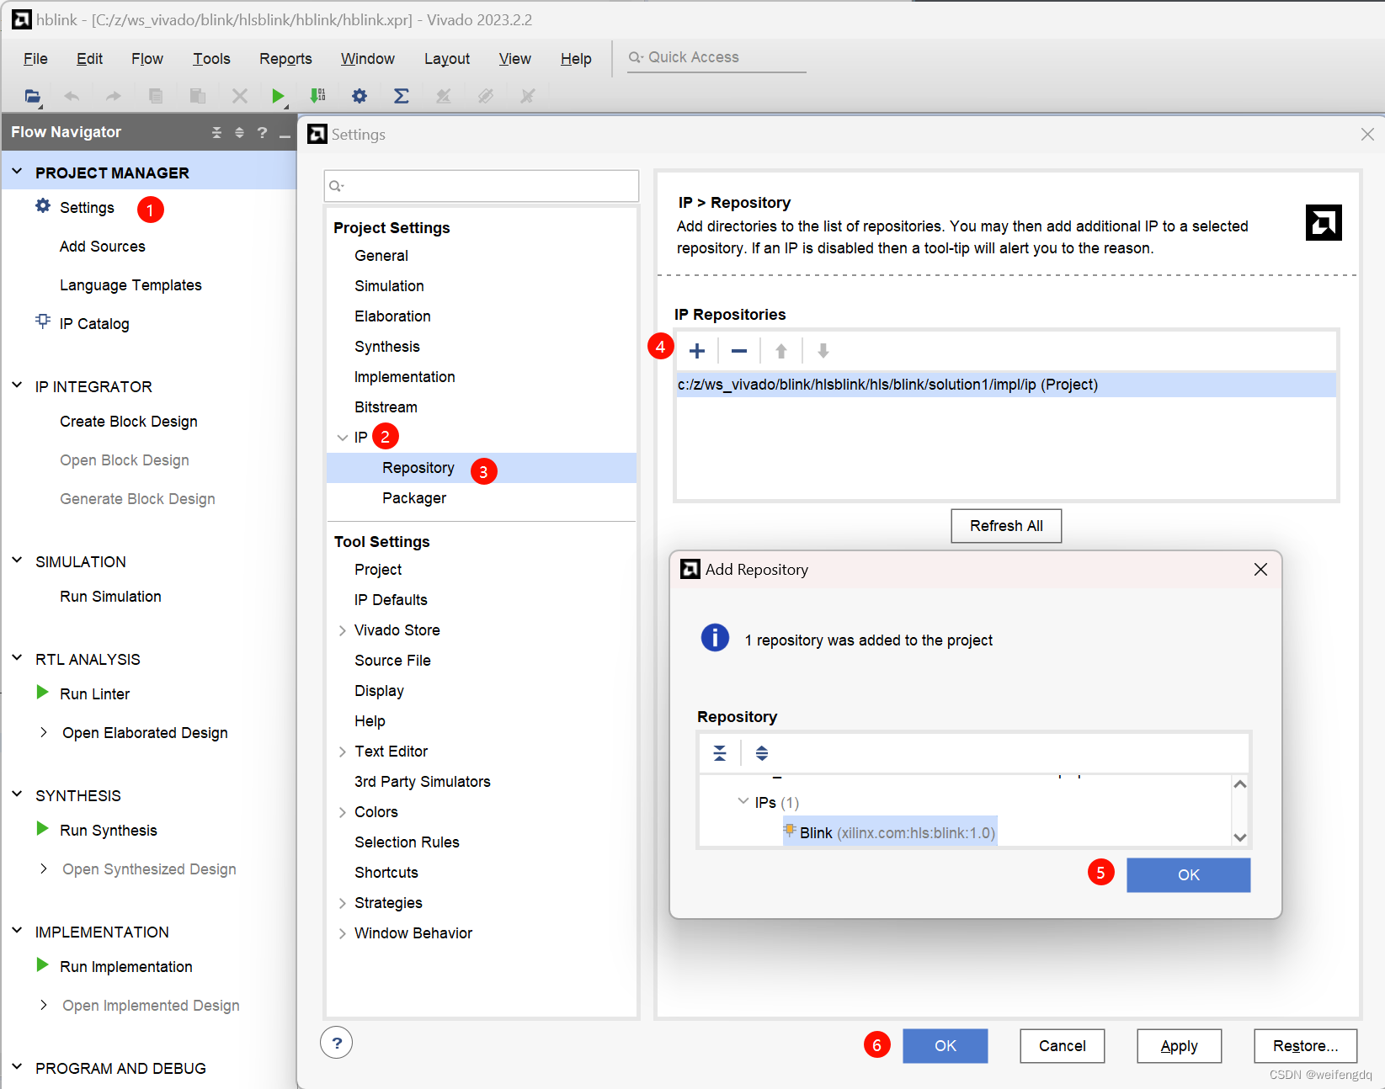Open the File menu
This screenshot has width=1385, height=1089.
[35, 59]
